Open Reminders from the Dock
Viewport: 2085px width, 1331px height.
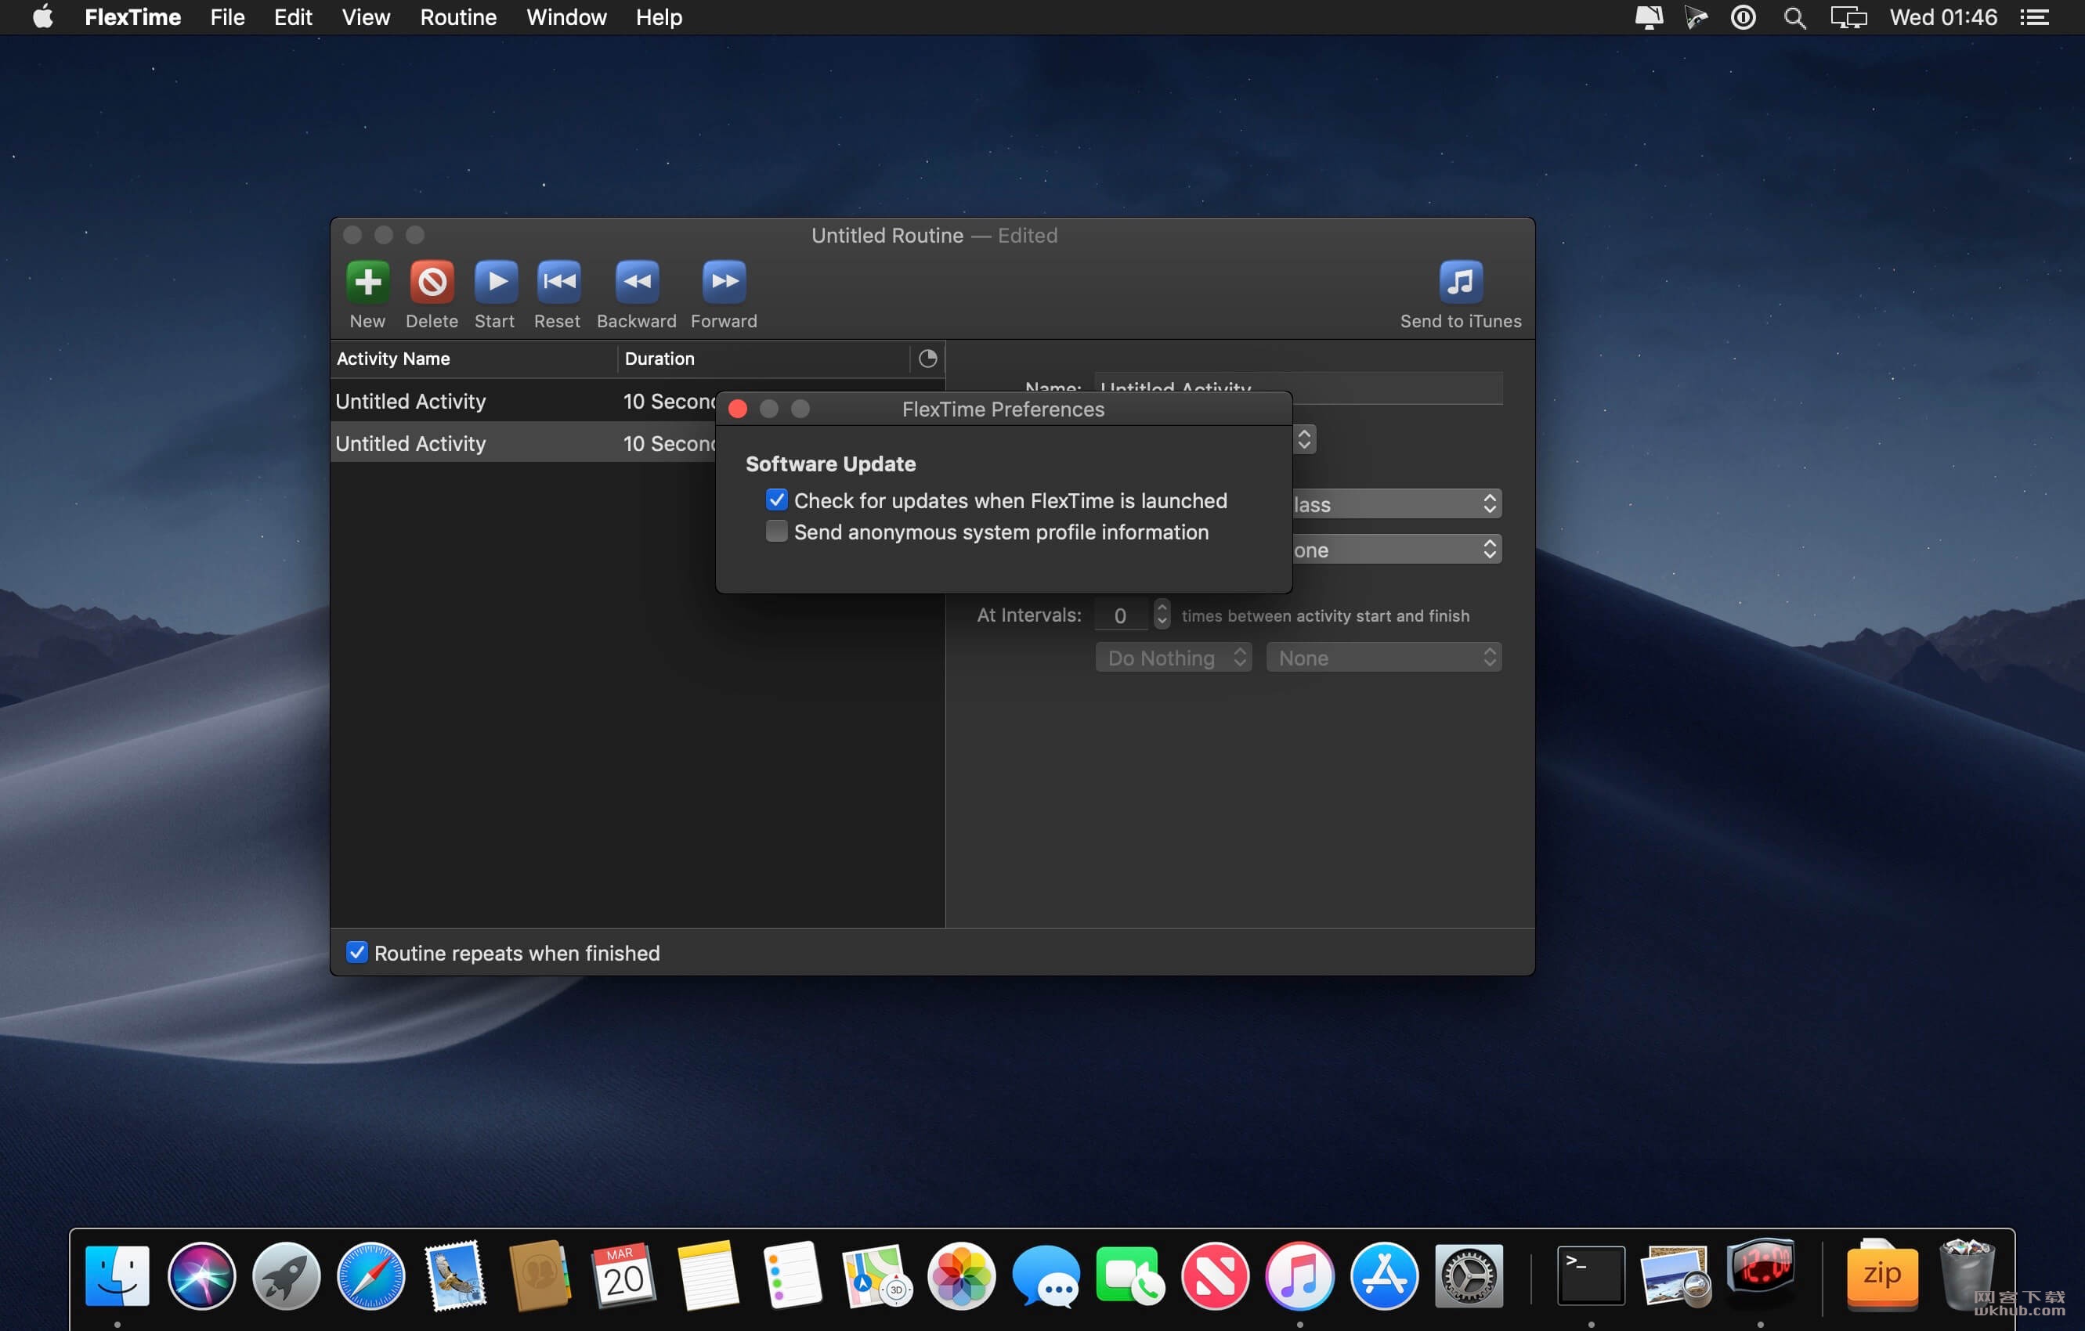coord(793,1275)
